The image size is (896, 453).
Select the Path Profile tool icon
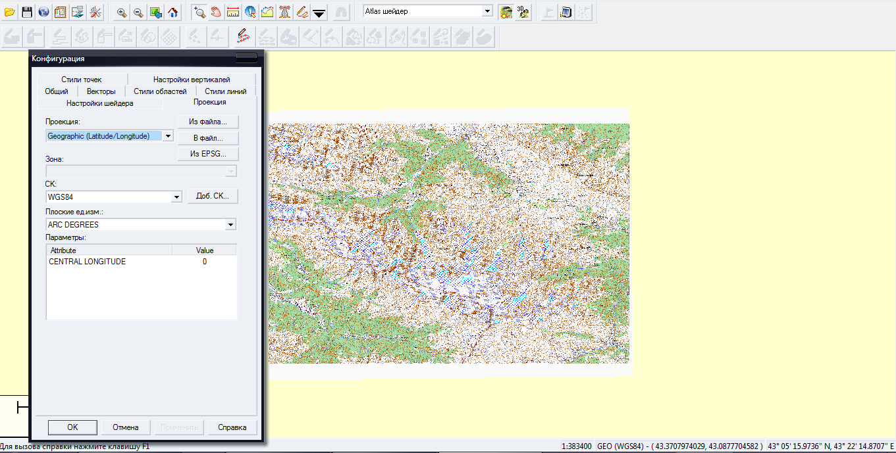(267, 12)
